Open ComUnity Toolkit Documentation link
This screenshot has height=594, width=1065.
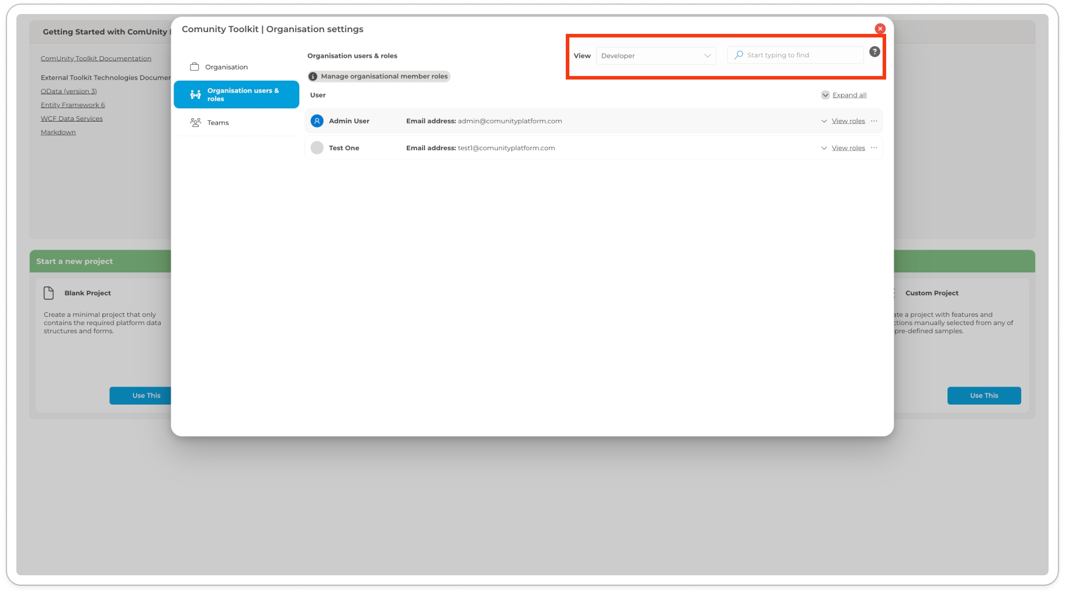(x=96, y=58)
